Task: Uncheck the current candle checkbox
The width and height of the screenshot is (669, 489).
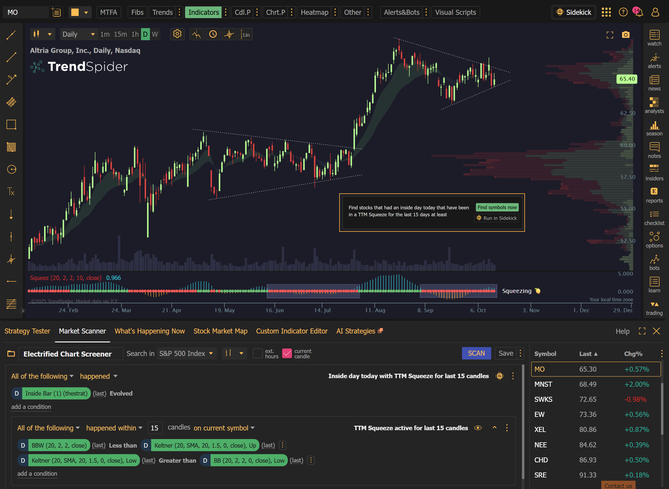Action: (287, 353)
